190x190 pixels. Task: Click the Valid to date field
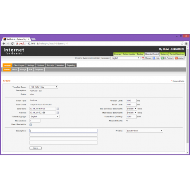click(43, 113)
